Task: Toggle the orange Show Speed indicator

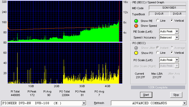Action: click(136, 26)
